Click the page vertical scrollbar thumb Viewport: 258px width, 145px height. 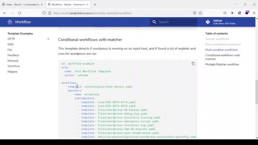point(256,92)
